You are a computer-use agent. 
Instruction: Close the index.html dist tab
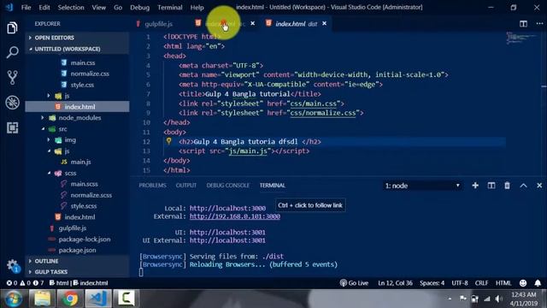tap(325, 23)
